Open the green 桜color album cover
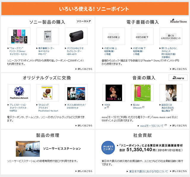This screenshot has height=177, width=190. click(142, 93)
